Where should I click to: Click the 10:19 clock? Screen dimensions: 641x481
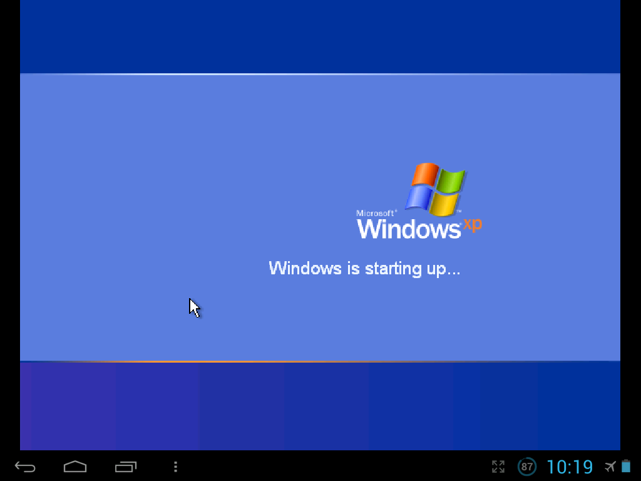(569, 467)
